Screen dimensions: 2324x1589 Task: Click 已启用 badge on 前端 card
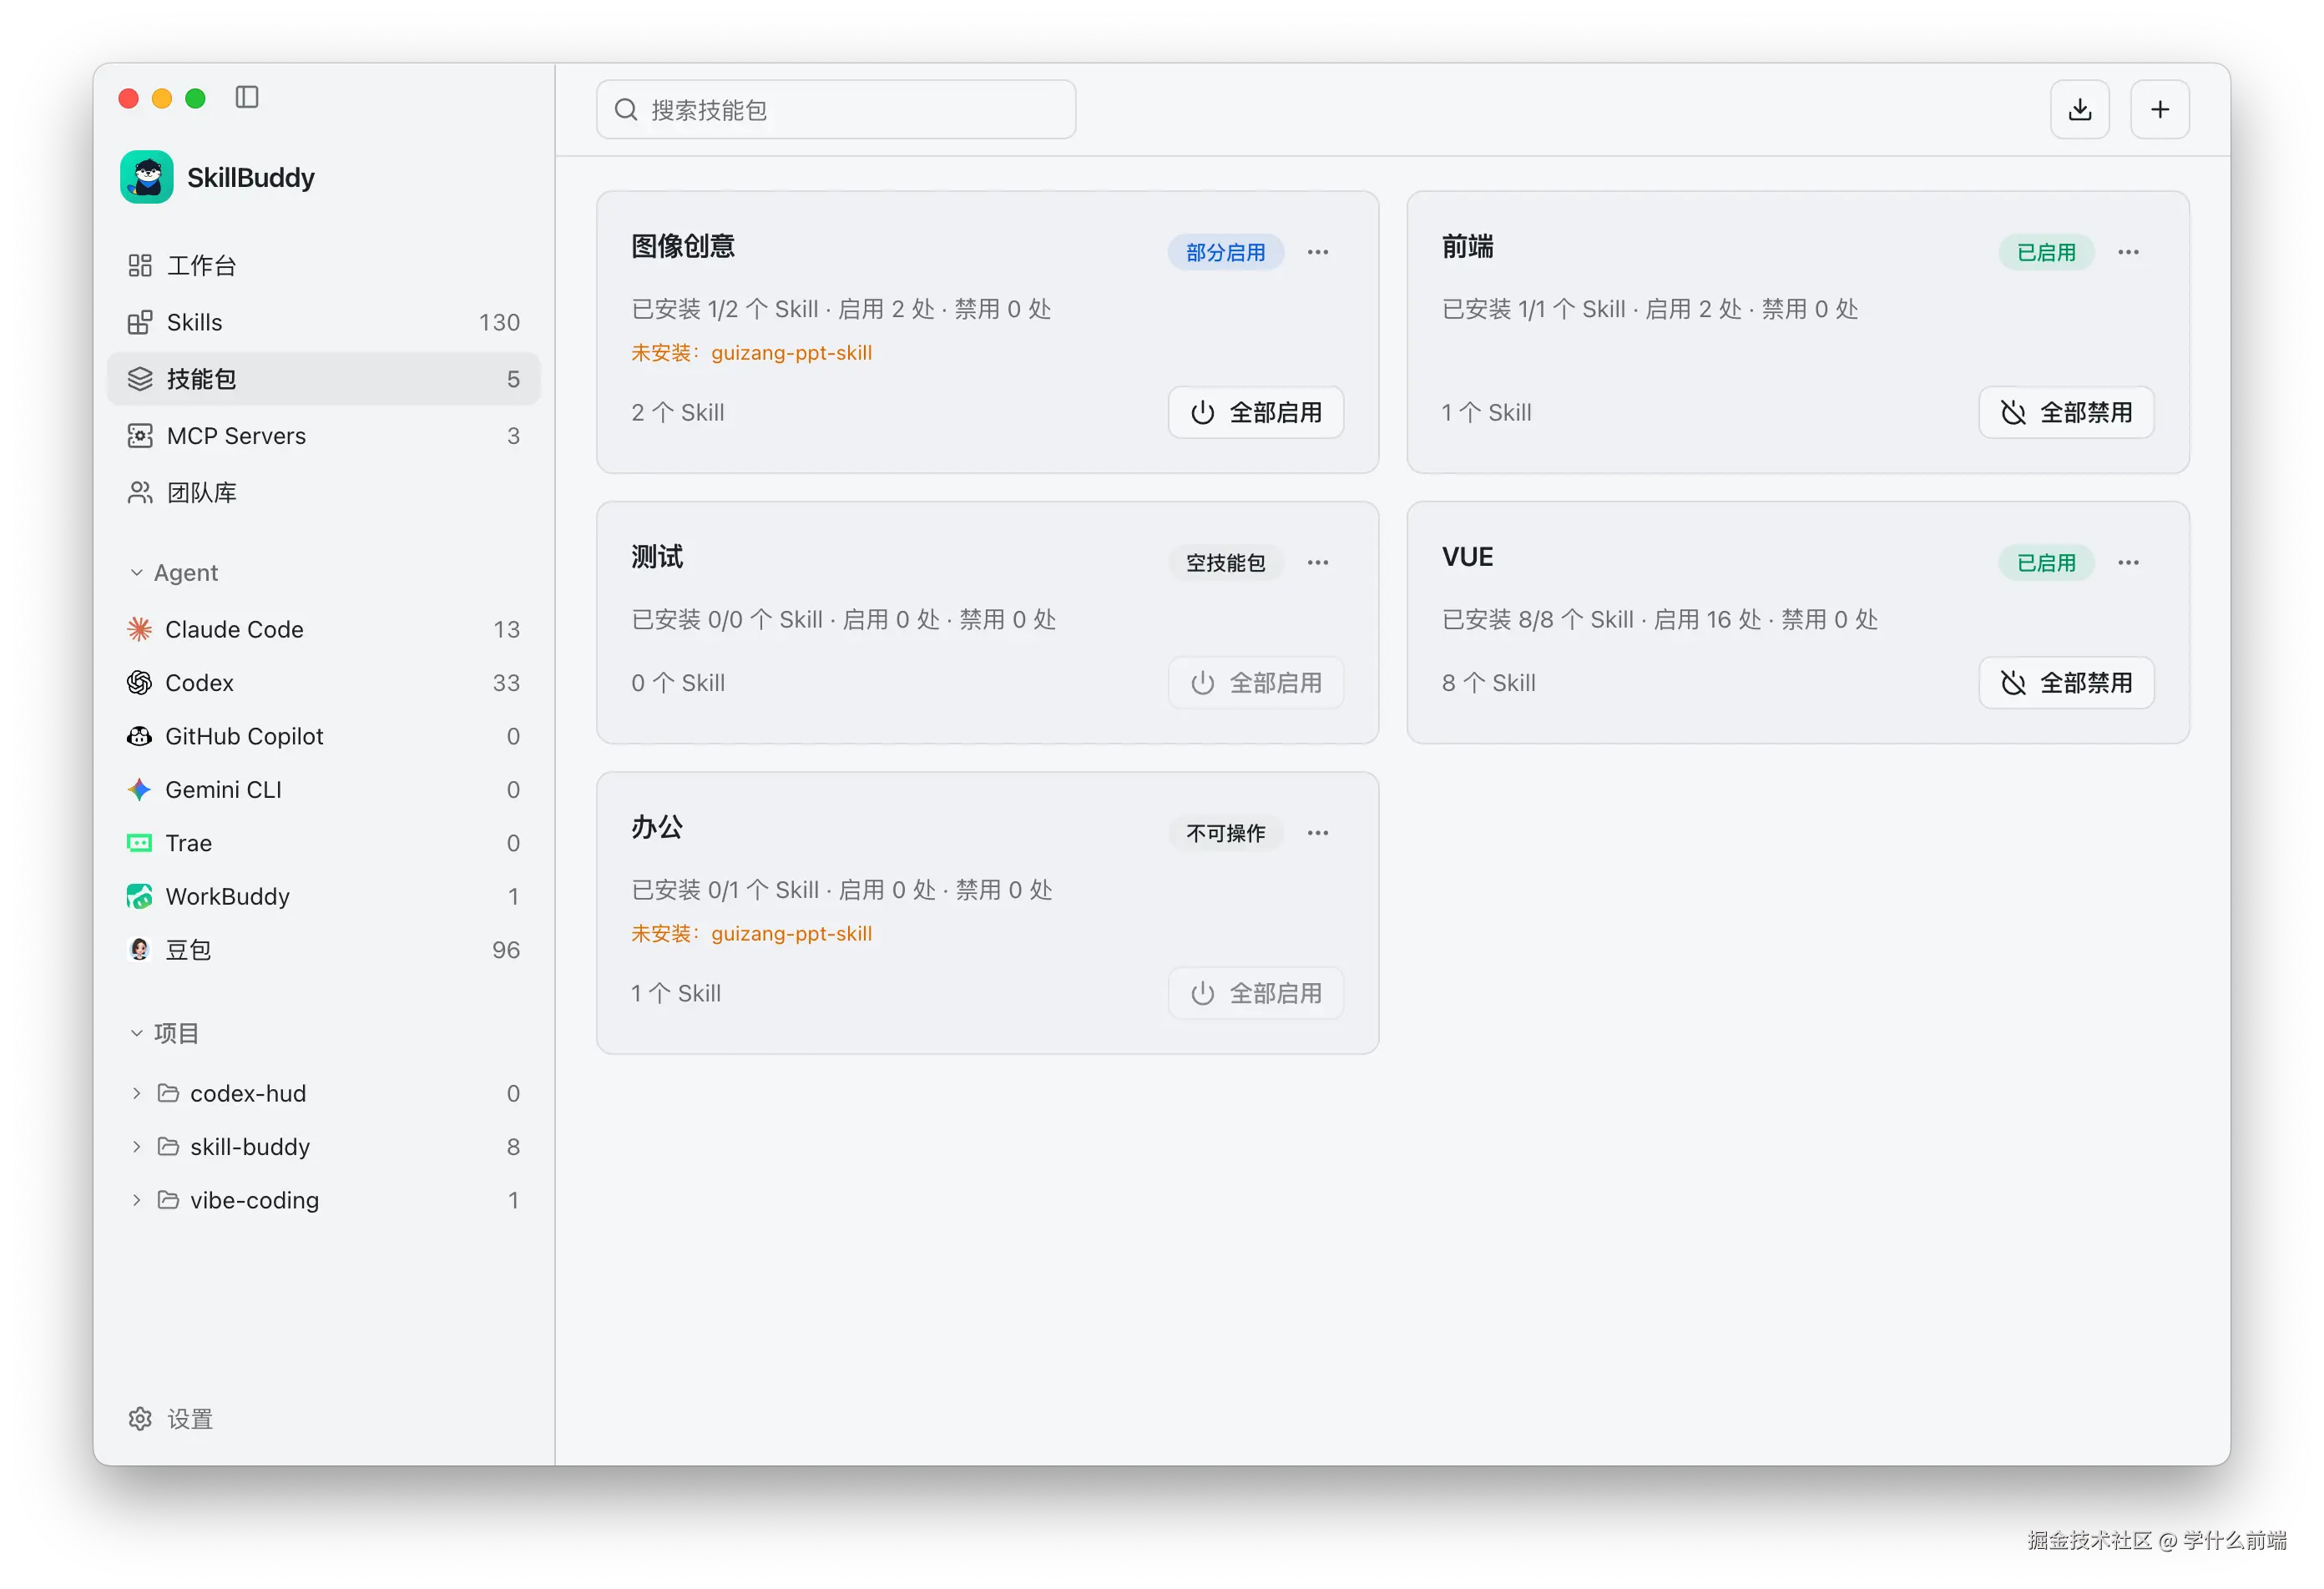pyautogui.click(x=2046, y=252)
